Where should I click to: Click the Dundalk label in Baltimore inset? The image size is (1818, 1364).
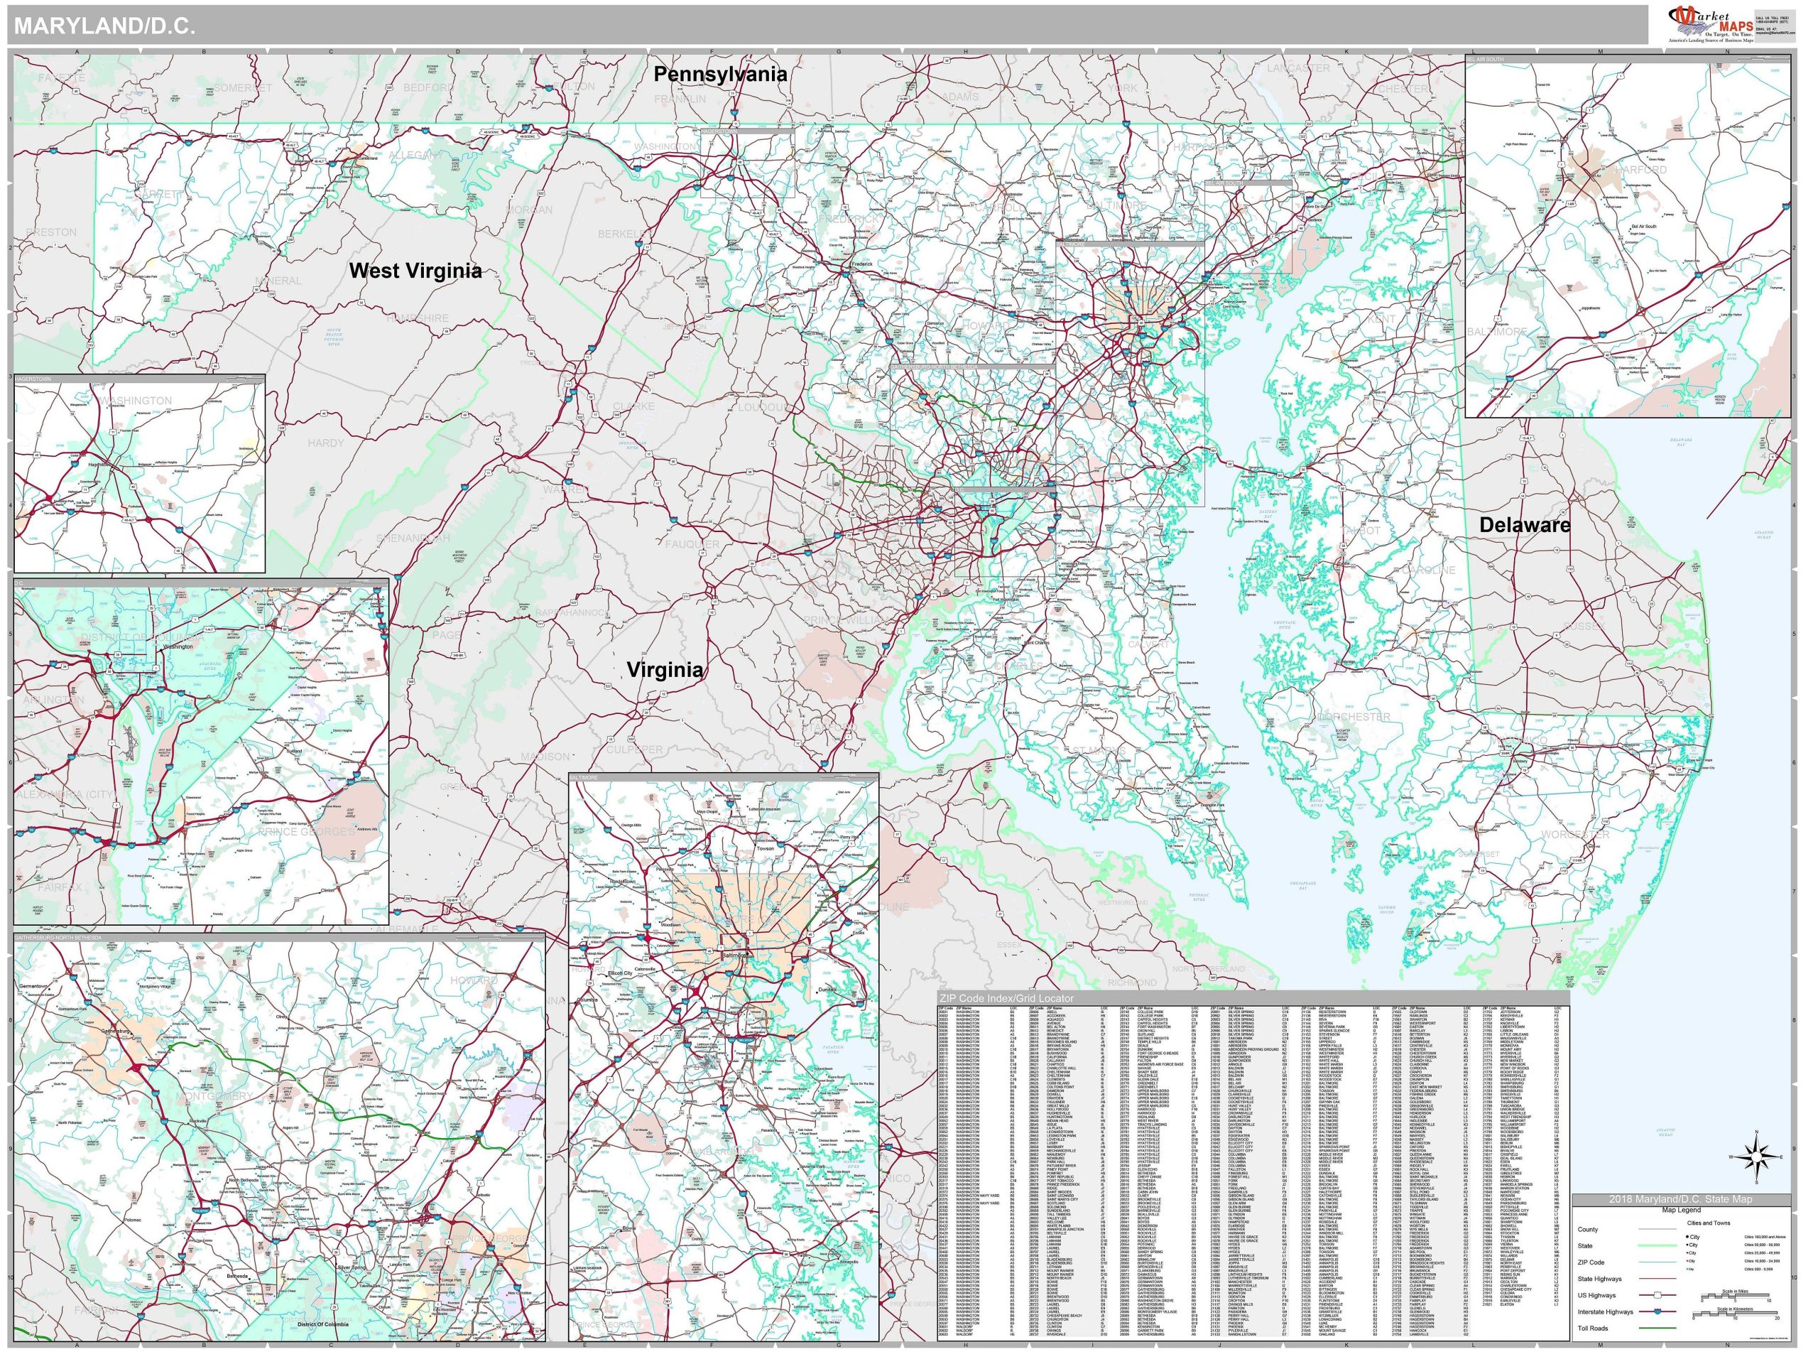pyautogui.click(x=827, y=990)
